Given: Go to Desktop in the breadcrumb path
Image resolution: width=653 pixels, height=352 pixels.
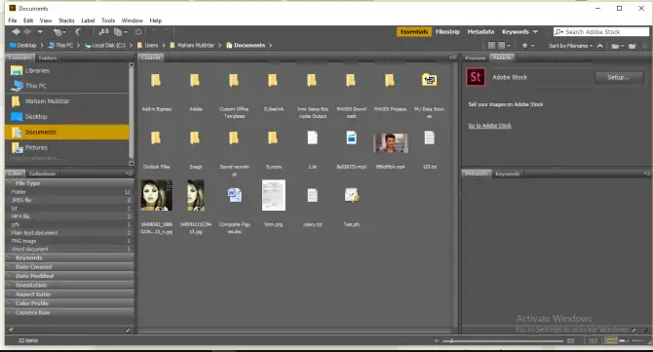Looking at the screenshot, I should [23, 45].
